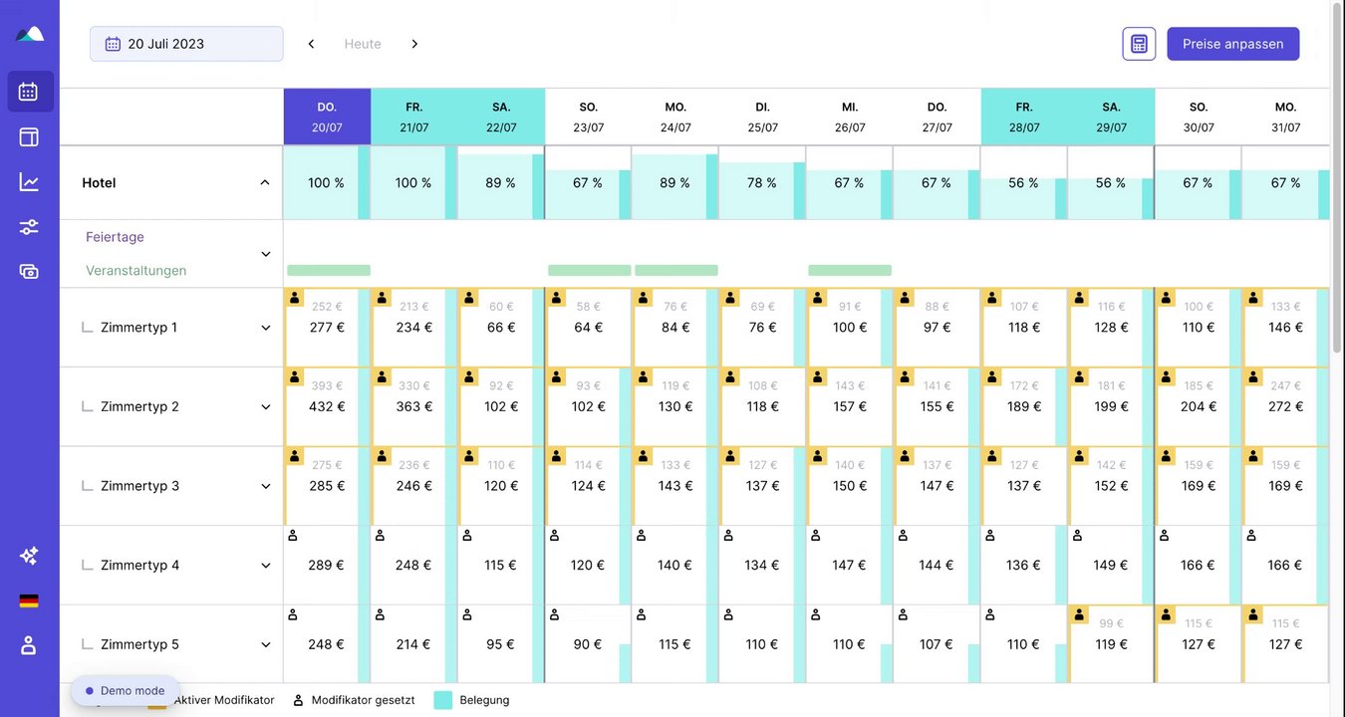Toggle modifier icon on Zimmertyp 4 21/07

[380, 536]
